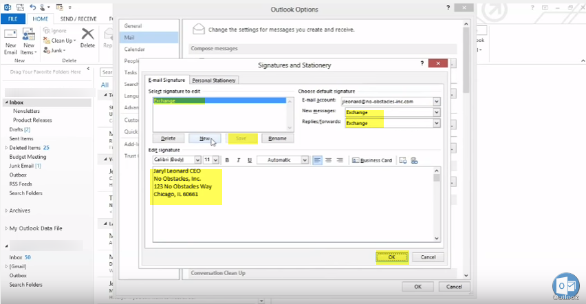Open the E-mail account dropdown
The height and width of the screenshot is (304, 586).
[x=437, y=101]
